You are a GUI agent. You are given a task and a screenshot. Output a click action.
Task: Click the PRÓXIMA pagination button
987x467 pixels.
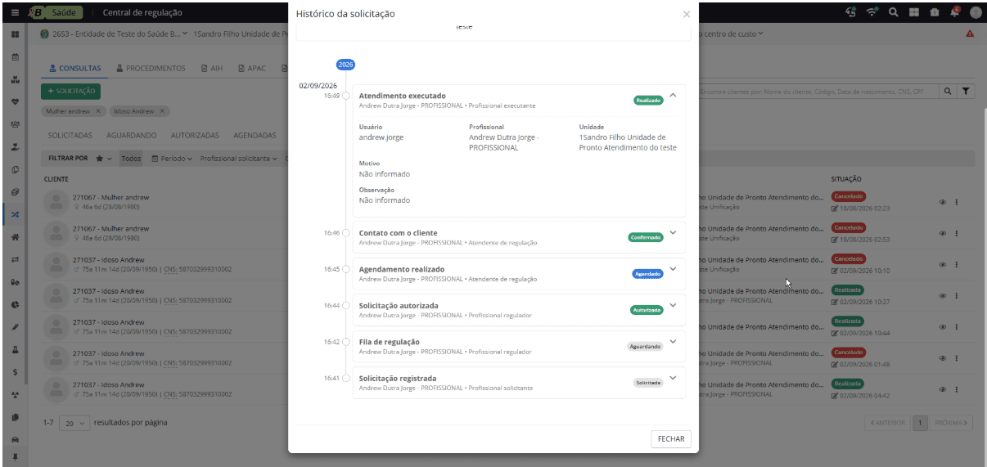click(951, 423)
